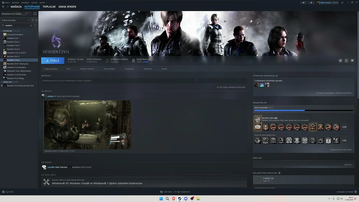Clear the 'resident' search with the X
The height and width of the screenshot is (202, 359).
pos(31,26)
